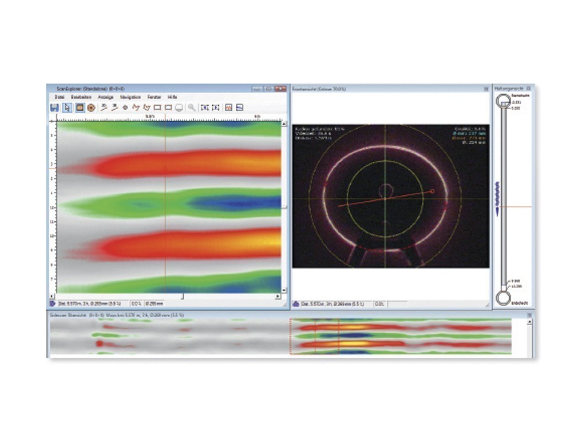Open the Datei menu
The height and width of the screenshot is (439, 586).
(60, 97)
